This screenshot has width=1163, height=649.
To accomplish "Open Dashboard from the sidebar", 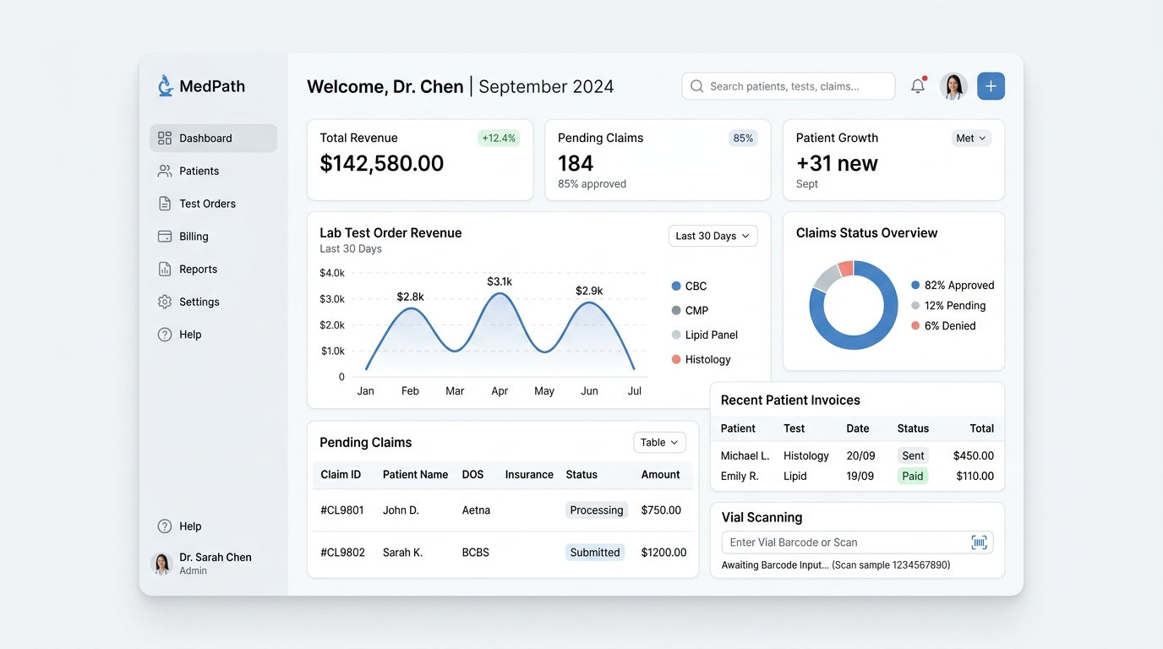I will (x=213, y=138).
